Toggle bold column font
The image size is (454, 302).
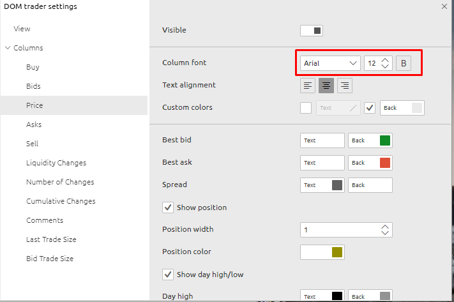404,63
